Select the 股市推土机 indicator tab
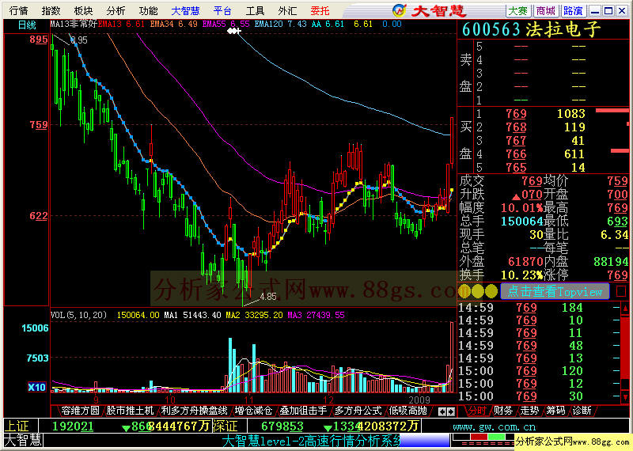Image resolution: width=633 pixels, height=451 pixels. (x=130, y=411)
